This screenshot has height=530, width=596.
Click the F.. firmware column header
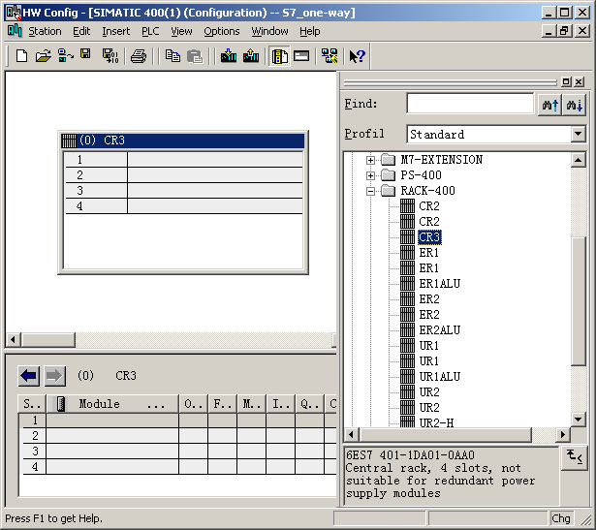coord(222,403)
